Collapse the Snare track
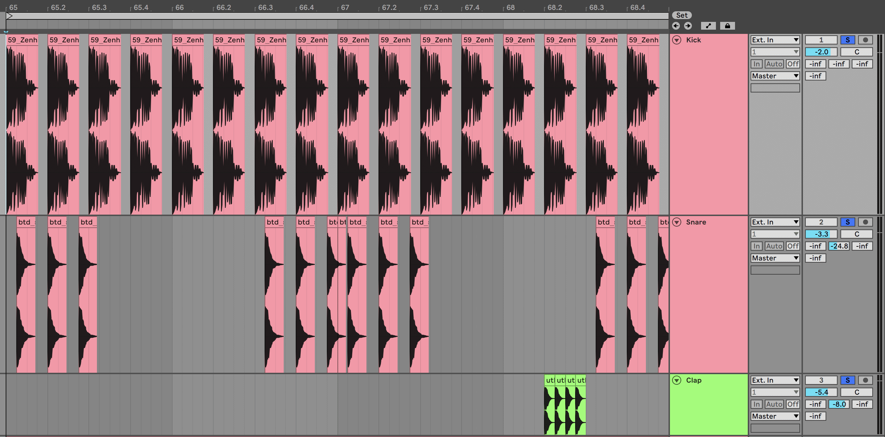Screen dimensions: 885x437 coord(677,222)
